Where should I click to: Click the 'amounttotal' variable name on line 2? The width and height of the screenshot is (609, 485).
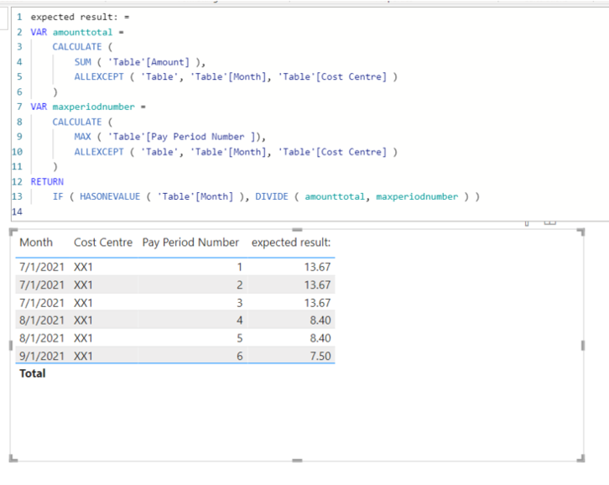tap(82, 32)
